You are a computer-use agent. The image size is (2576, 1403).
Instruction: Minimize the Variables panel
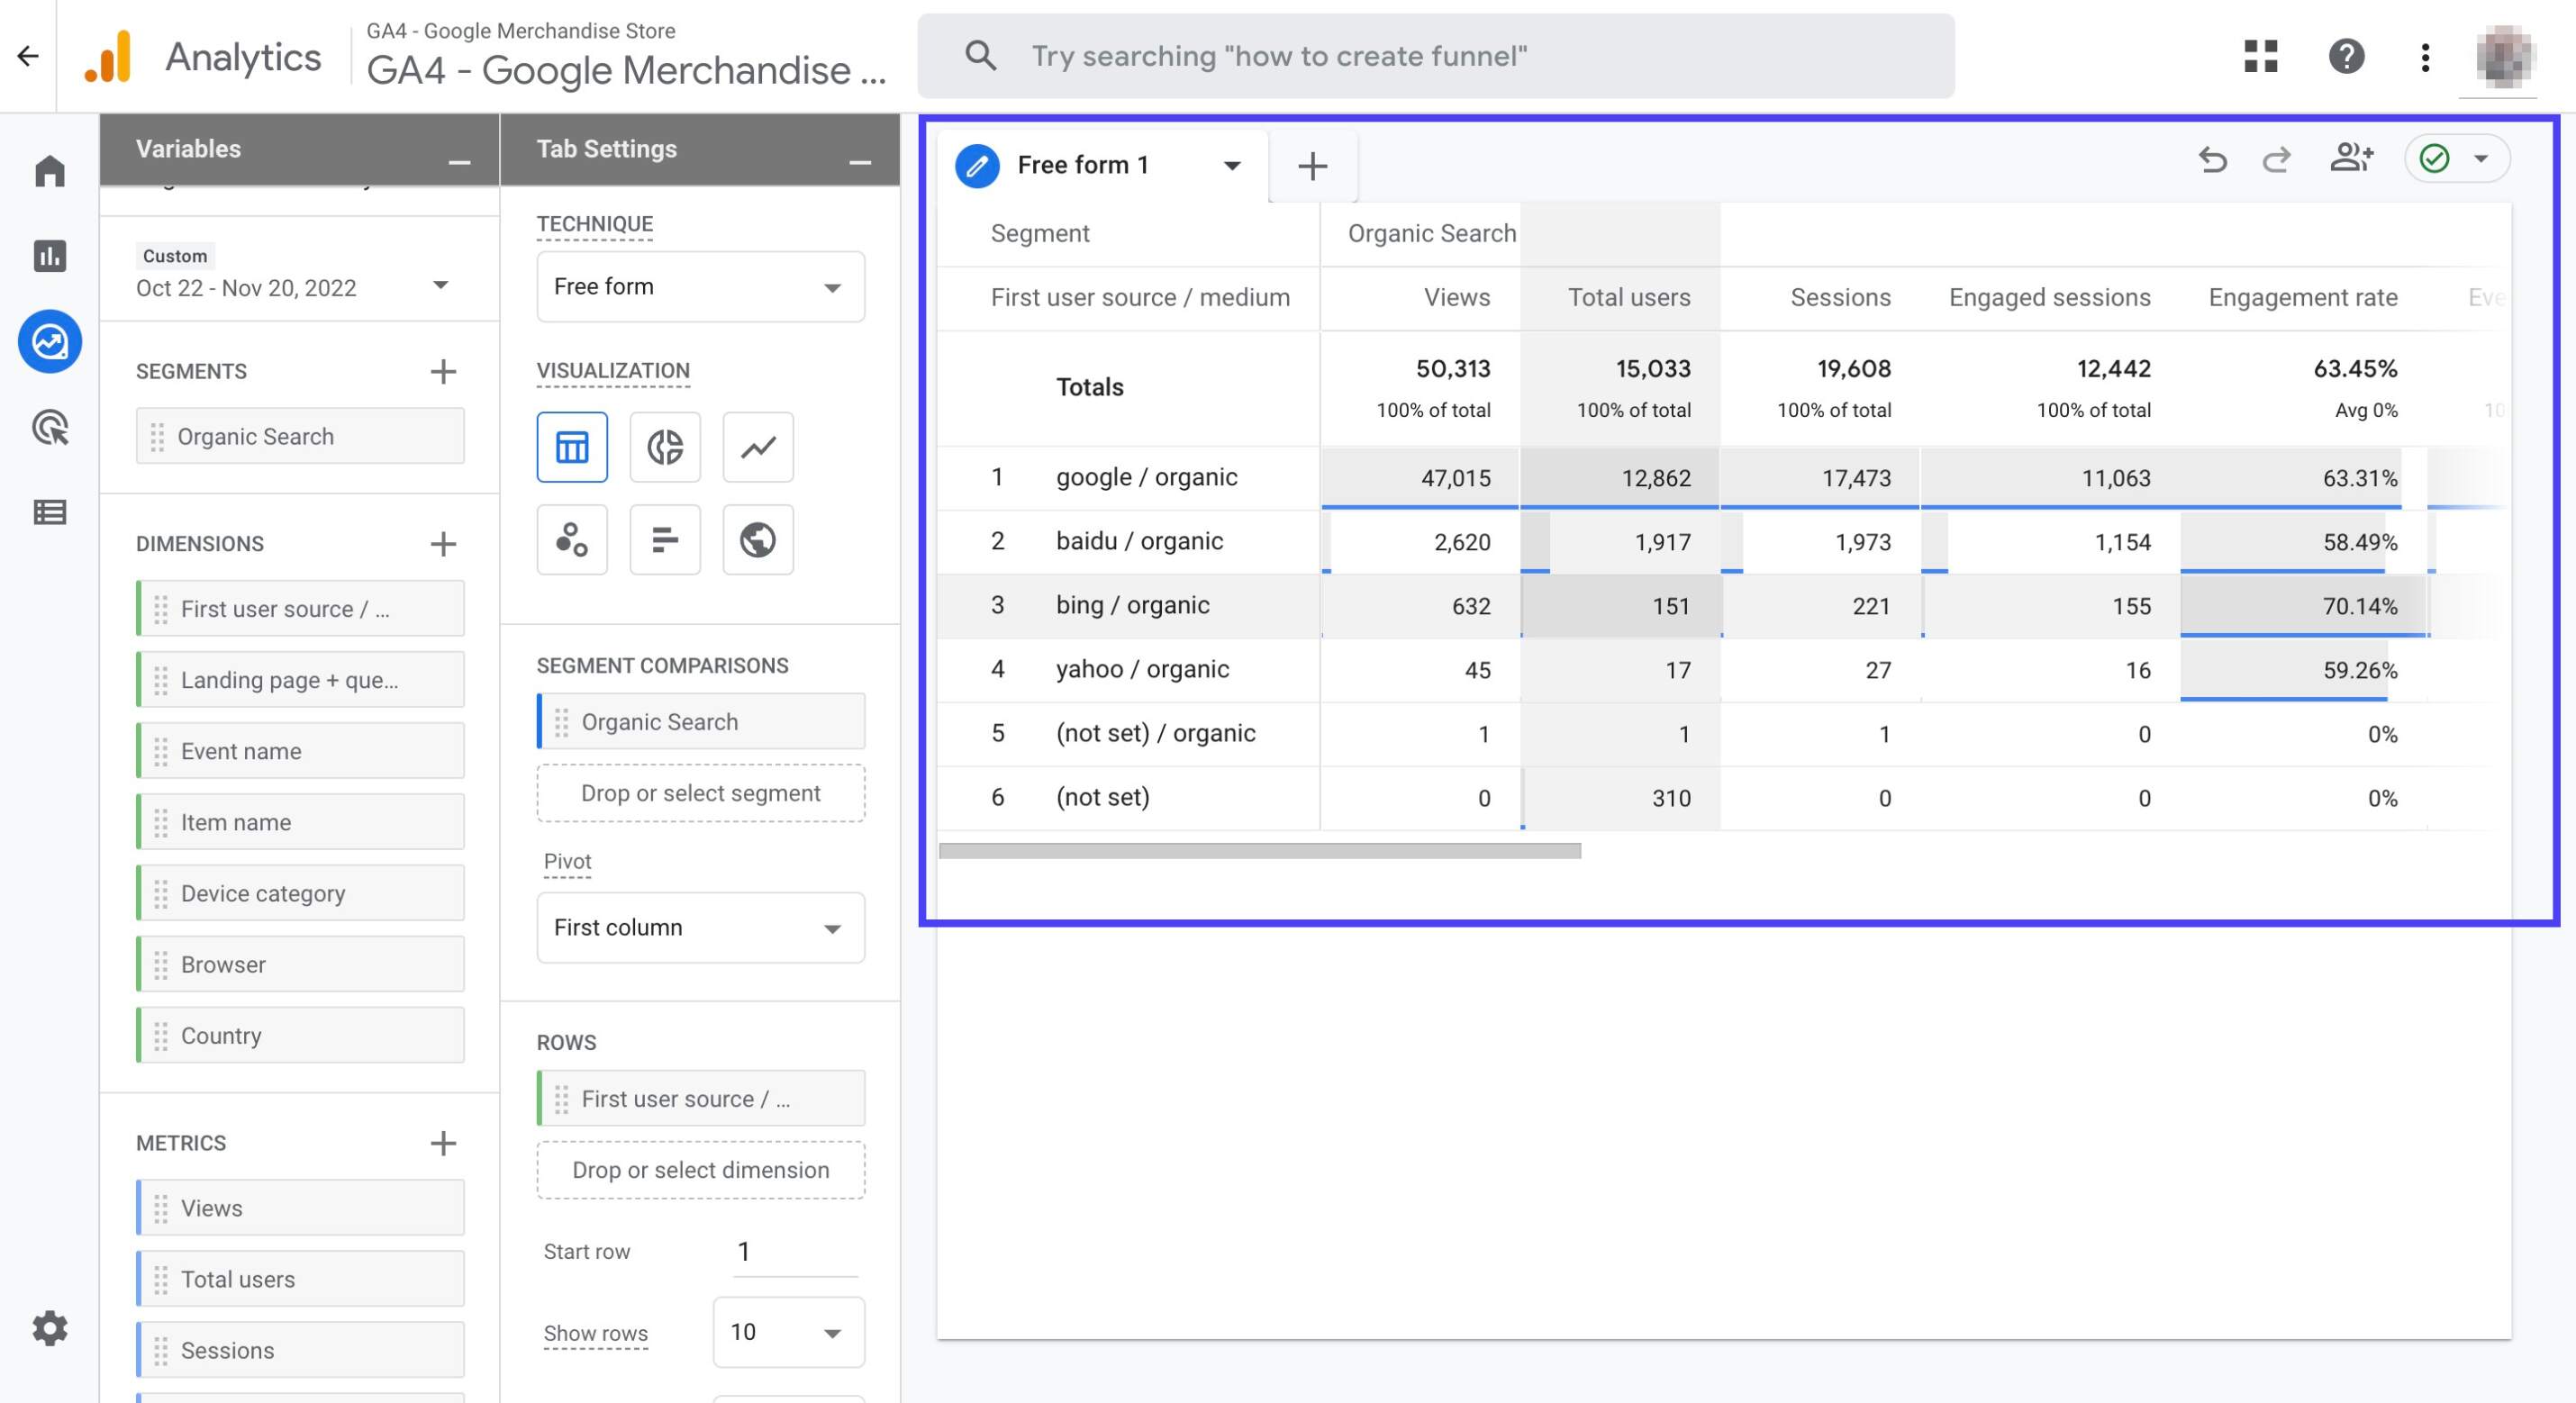[459, 162]
